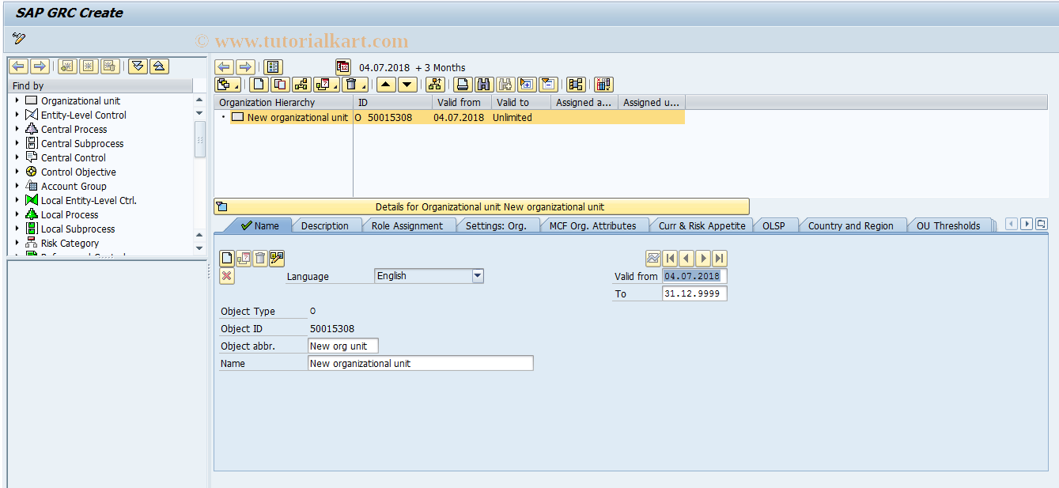Click the Find by panel scrollbar down arrow
Screen dimensions: 1059x488
tap(199, 248)
